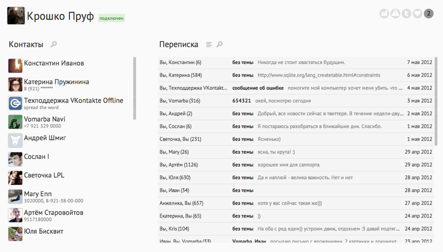Open conversation Екатерина, Вы (65)
The image size is (443, 252).
(x=296, y=216)
